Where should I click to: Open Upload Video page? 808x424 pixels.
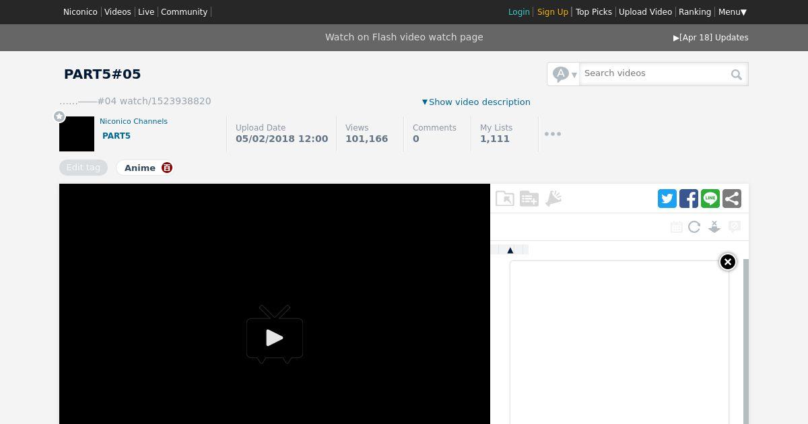pyautogui.click(x=645, y=12)
